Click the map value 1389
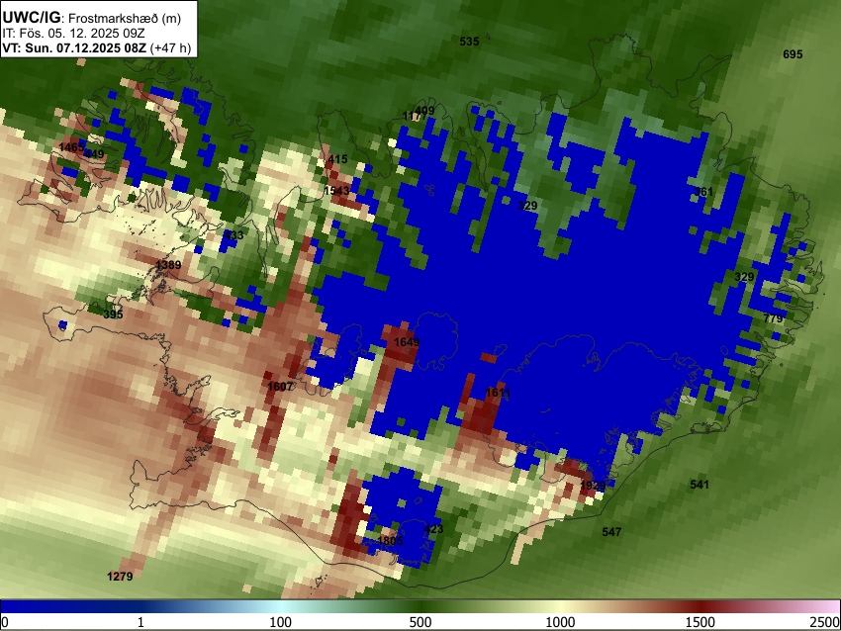Image resolution: width=841 pixels, height=631 pixels. click(x=168, y=265)
